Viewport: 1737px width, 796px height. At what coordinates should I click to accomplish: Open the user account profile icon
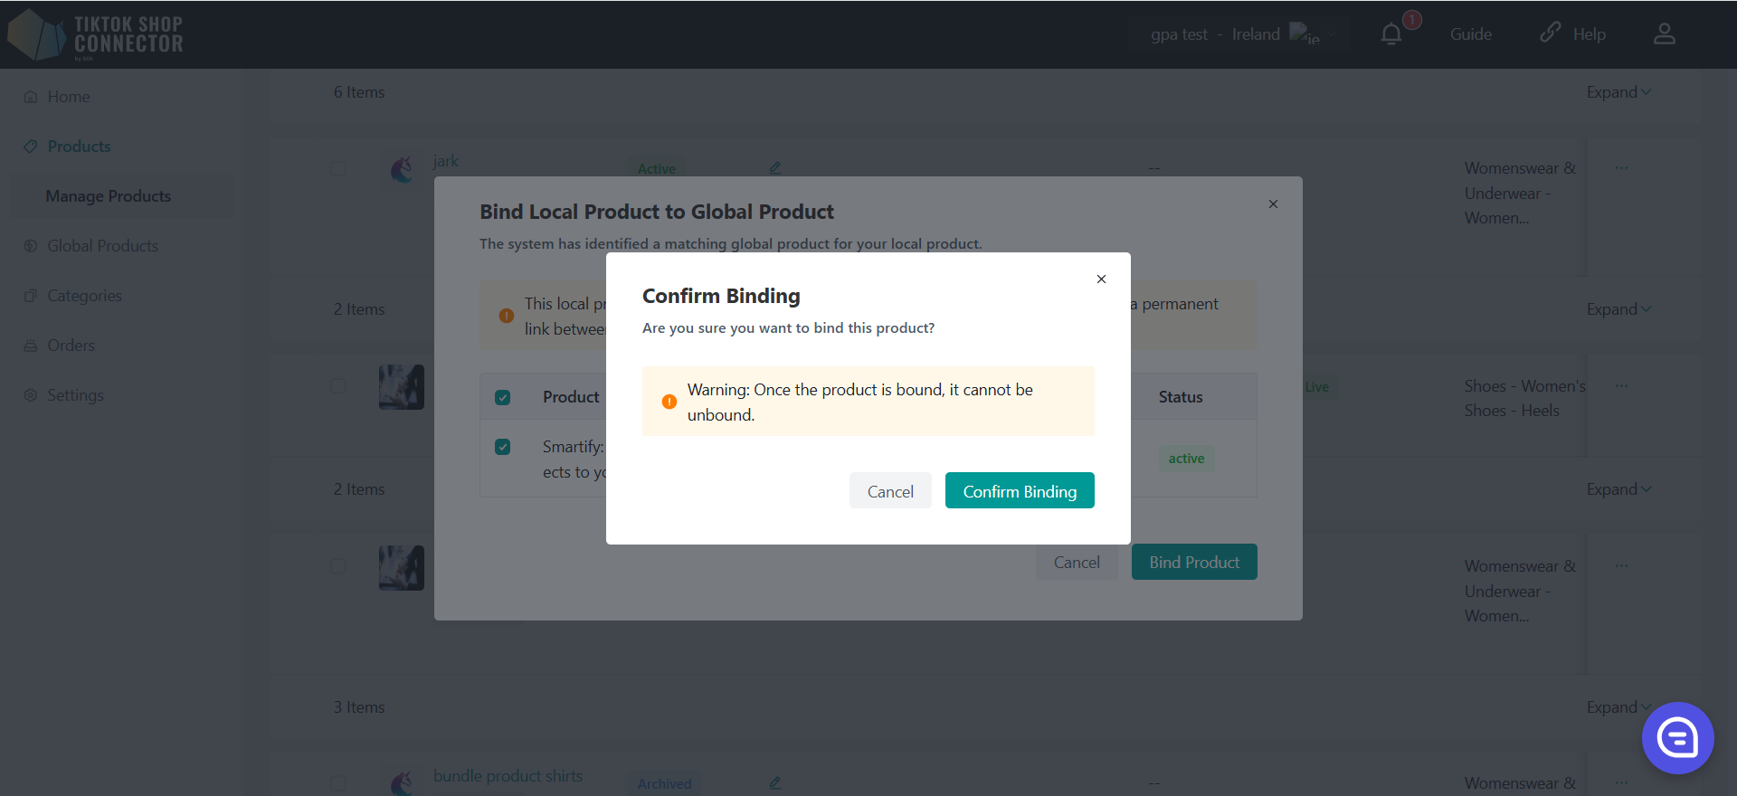(1664, 34)
